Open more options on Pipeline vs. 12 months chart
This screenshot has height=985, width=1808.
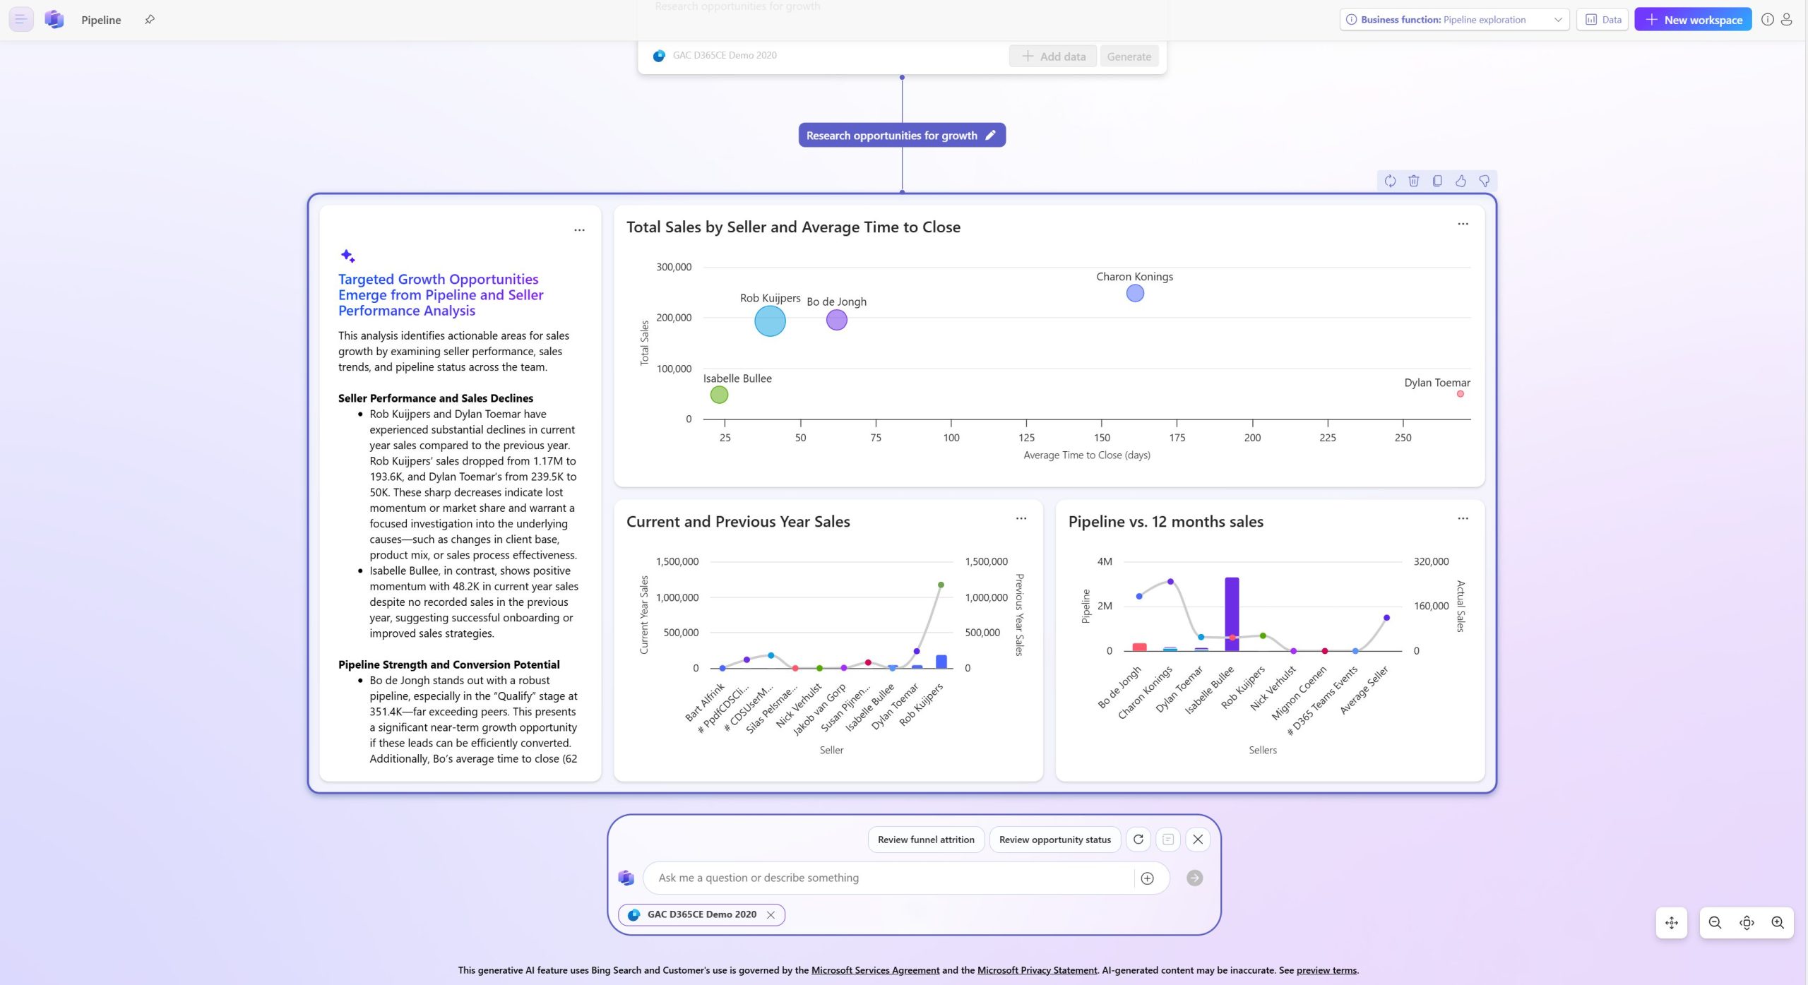click(x=1463, y=519)
